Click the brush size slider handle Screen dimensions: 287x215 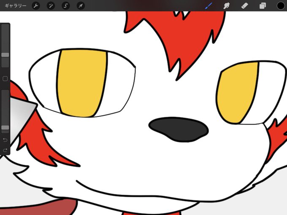pos(5,55)
